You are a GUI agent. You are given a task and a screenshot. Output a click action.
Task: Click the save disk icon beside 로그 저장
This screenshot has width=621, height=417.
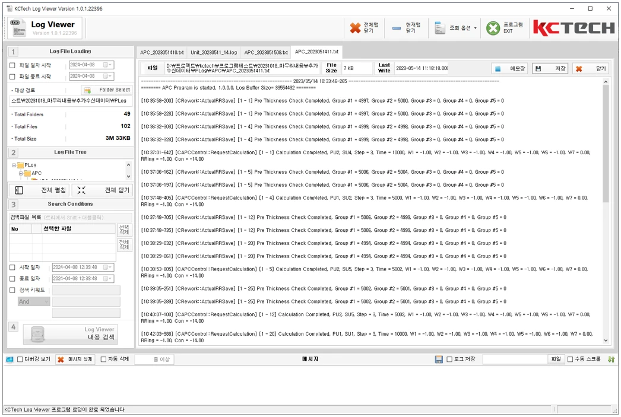pyautogui.click(x=439, y=359)
